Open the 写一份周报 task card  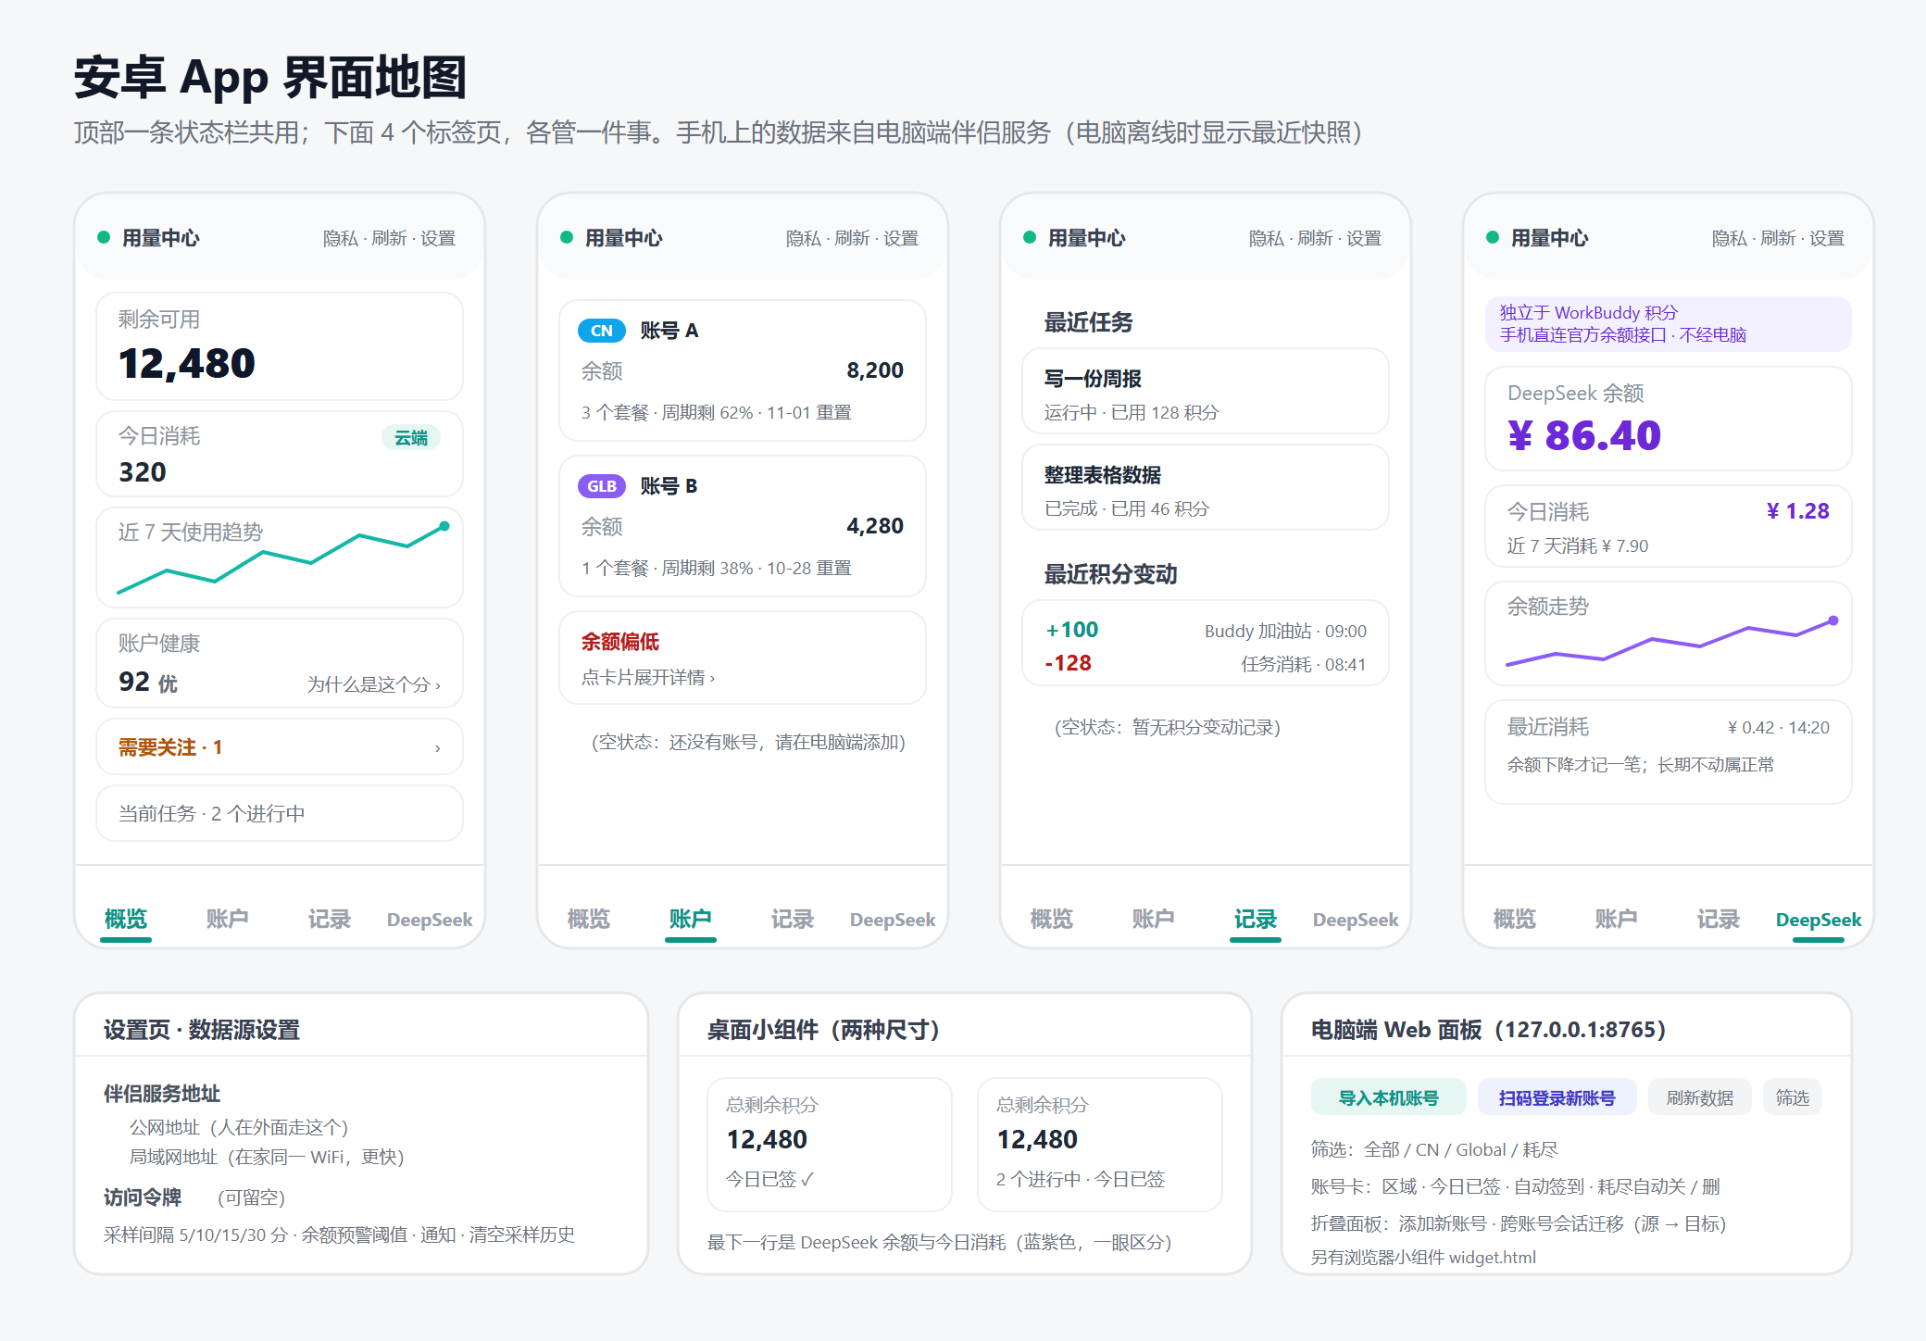[x=1206, y=391]
